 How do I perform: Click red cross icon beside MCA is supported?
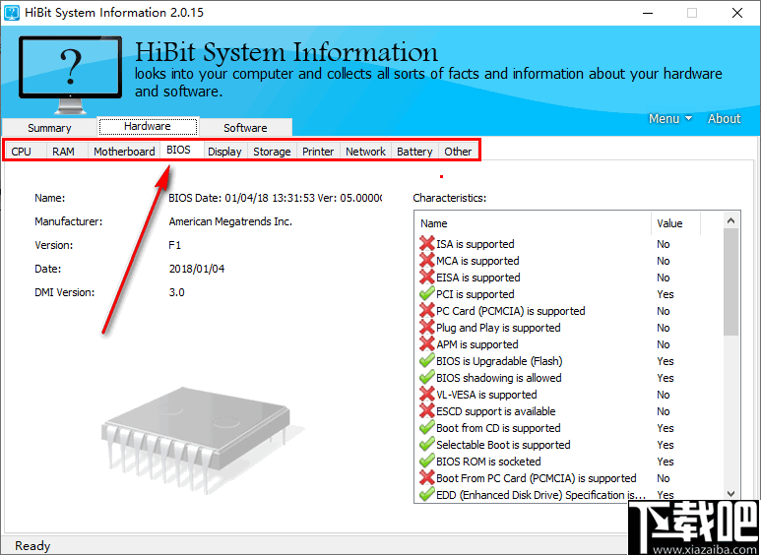(426, 261)
